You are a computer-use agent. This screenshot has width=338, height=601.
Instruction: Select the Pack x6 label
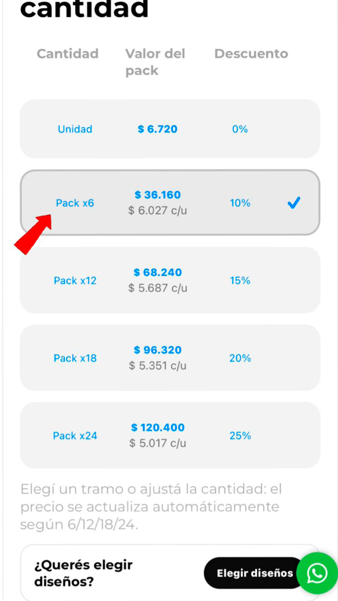pos(75,203)
